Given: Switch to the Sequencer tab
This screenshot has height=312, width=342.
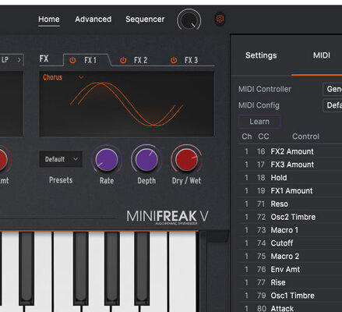Looking at the screenshot, I should coord(145,19).
